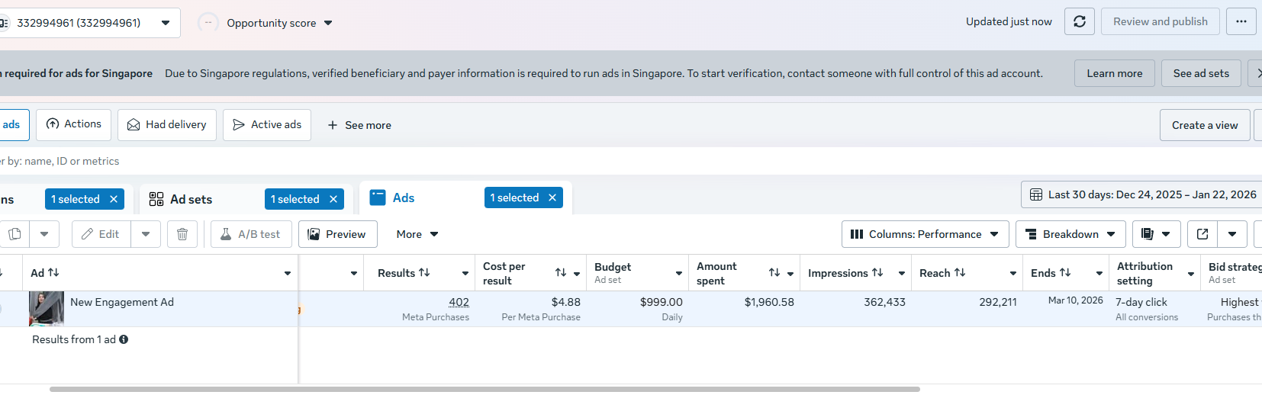Click the search filter input field

click(305, 161)
